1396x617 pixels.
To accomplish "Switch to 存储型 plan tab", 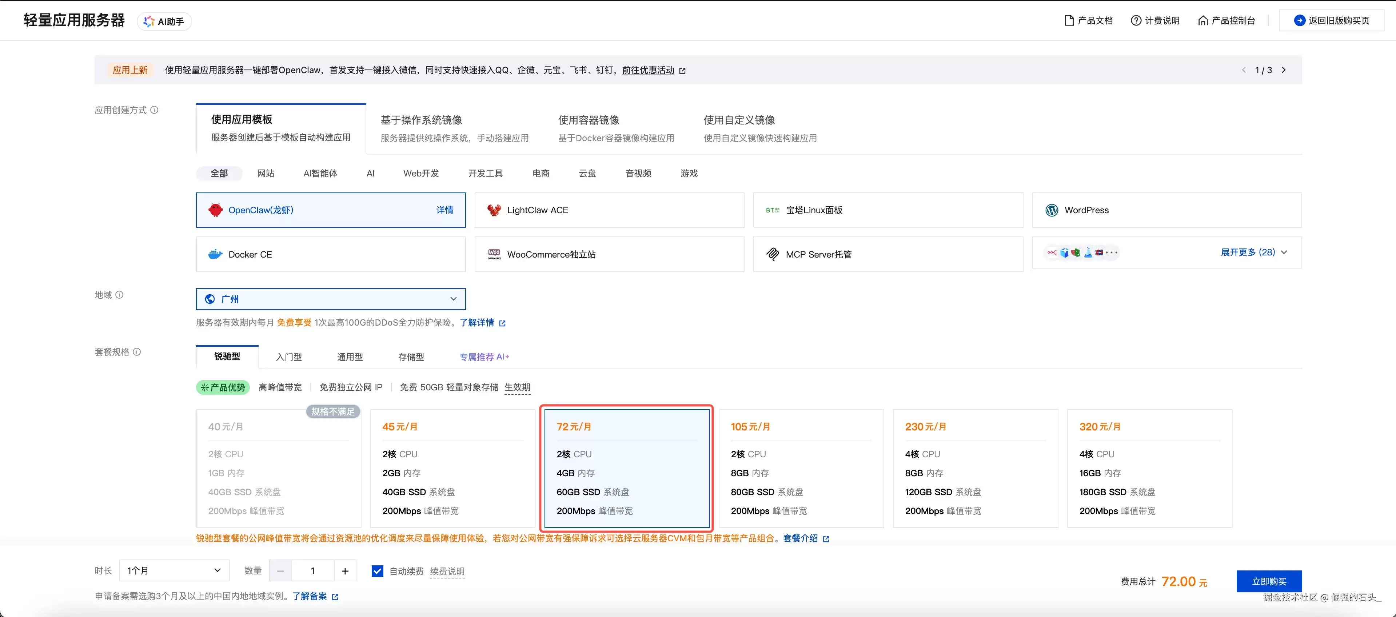I will click(x=411, y=357).
